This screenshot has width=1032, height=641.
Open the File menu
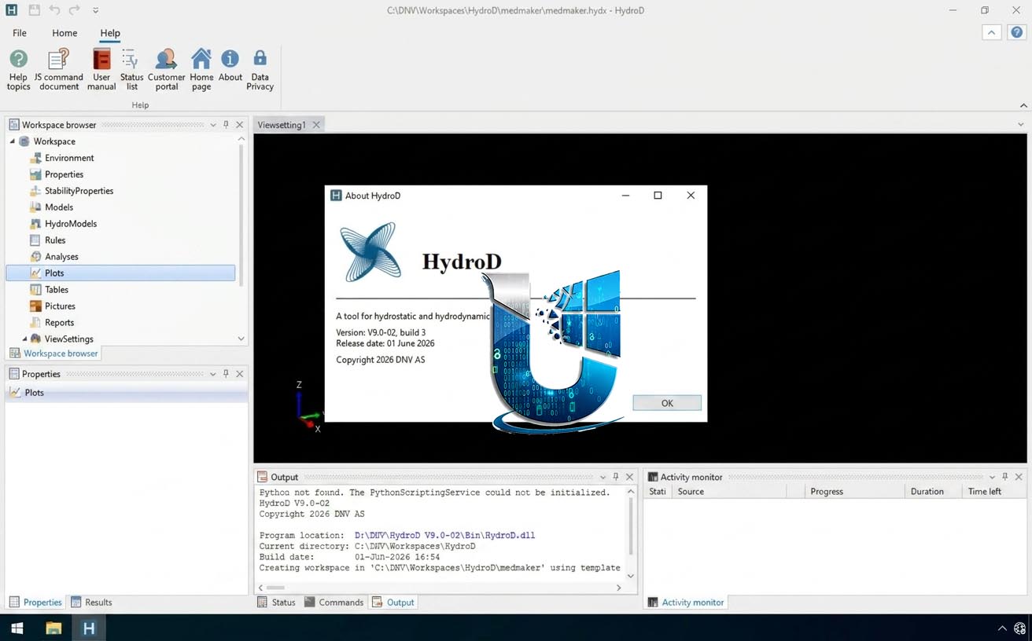(20, 33)
